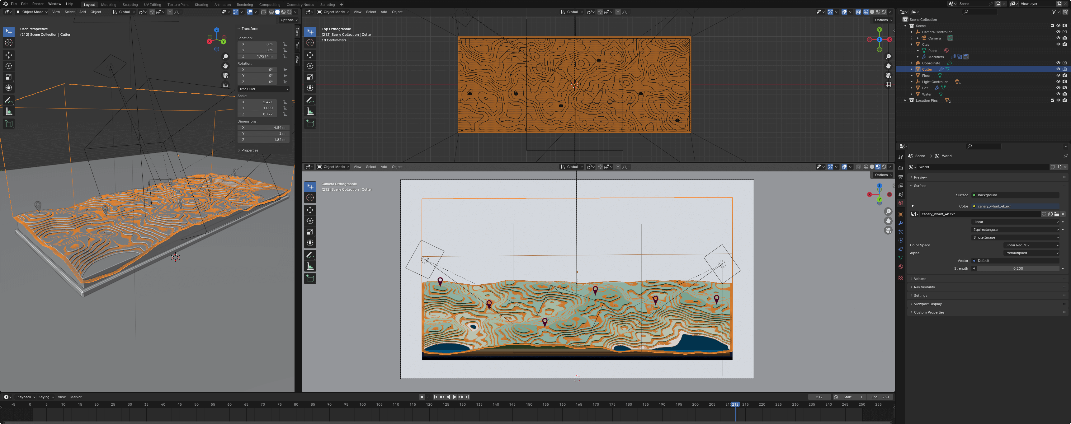The height and width of the screenshot is (424, 1071).
Task: Hide the Cutter object with its eye icon
Action: [x=1058, y=69]
